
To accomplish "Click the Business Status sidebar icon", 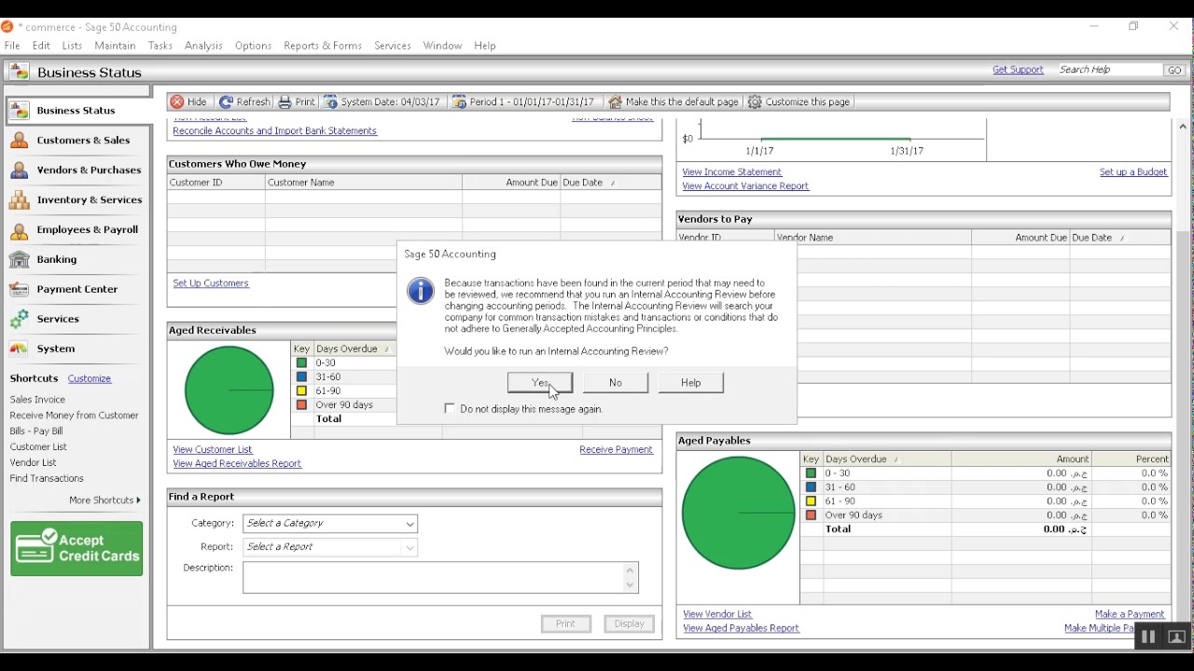I will (20, 110).
